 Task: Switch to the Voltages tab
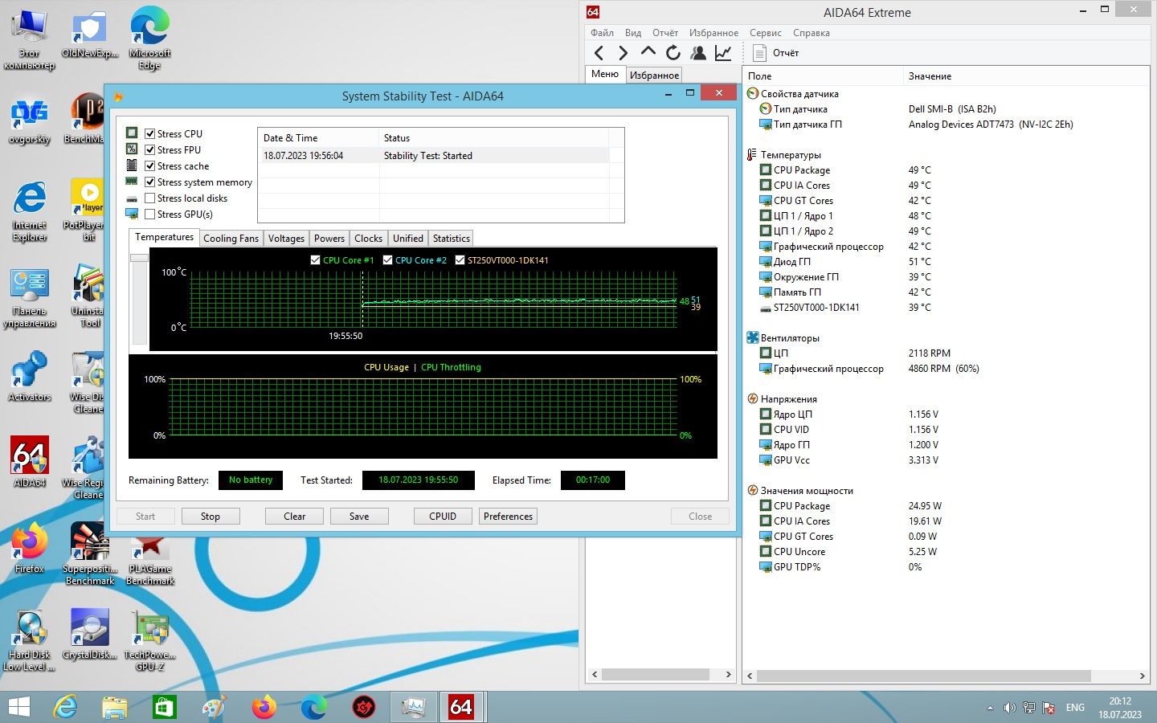pyautogui.click(x=286, y=239)
